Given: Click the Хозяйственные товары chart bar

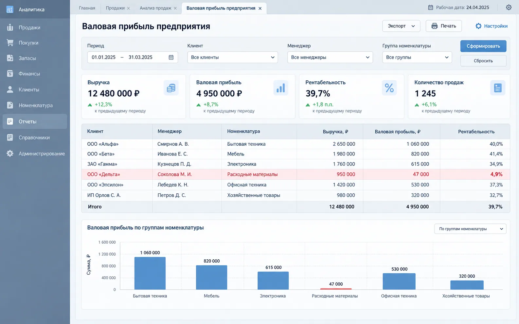Looking at the screenshot, I should [467, 285].
